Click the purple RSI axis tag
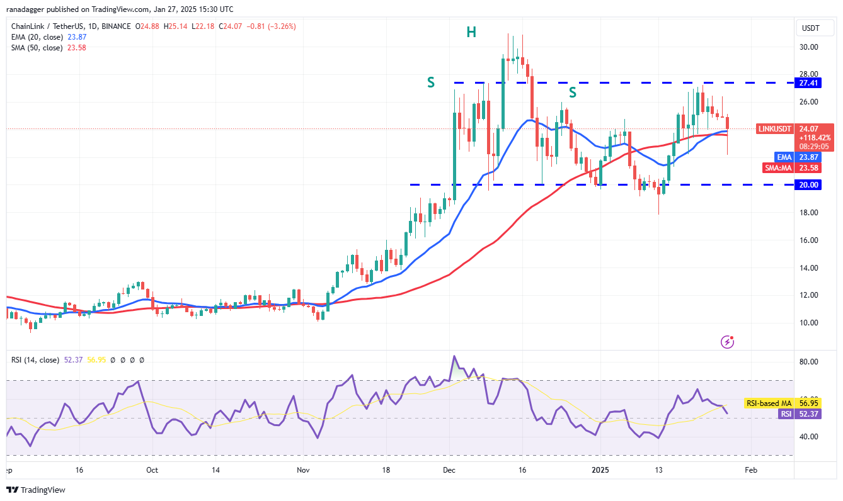Viewport: 843px width, 501px height. pos(785,414)
